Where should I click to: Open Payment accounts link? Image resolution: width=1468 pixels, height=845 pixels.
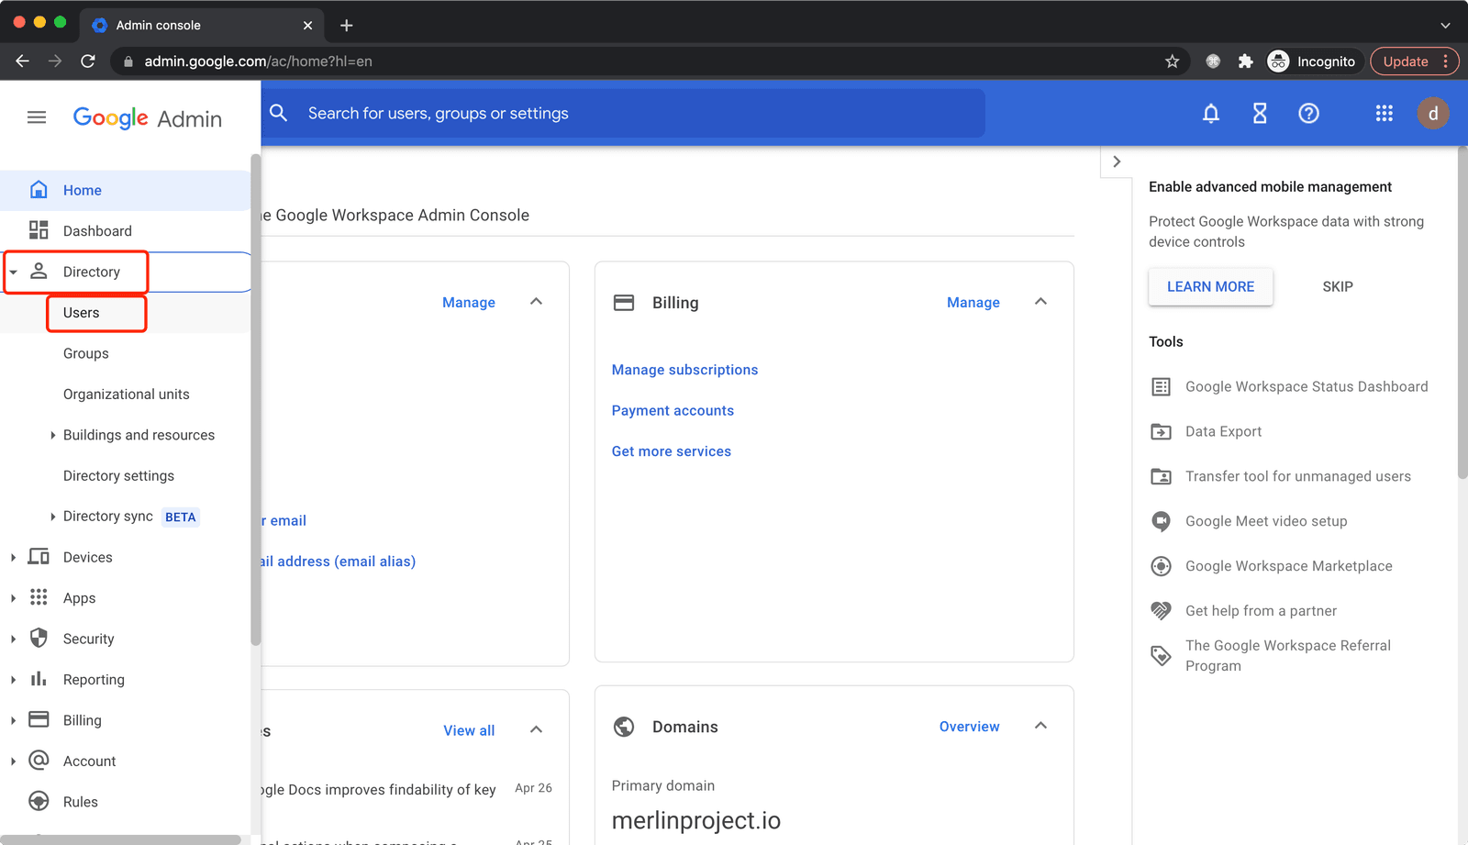673,410
